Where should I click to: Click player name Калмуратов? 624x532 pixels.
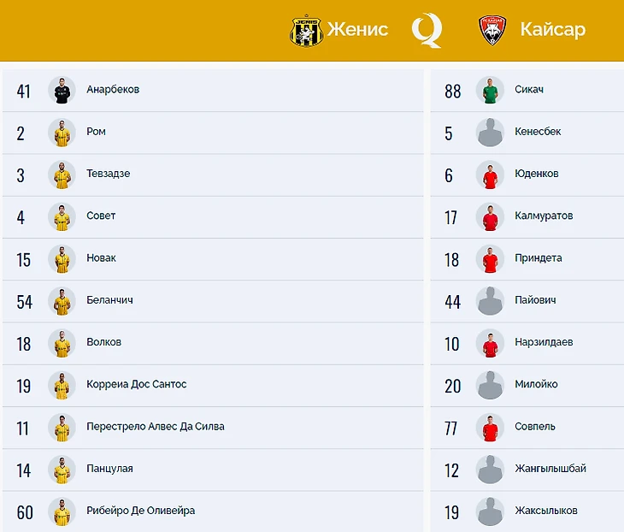point(544,216)
